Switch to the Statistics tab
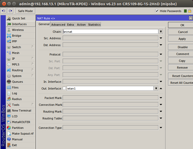This screenshot has height=149, width=193. point(94,25)
